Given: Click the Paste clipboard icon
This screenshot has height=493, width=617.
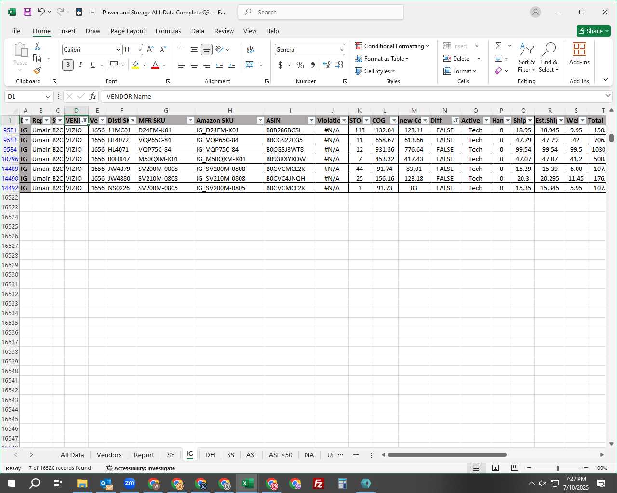Looking at the screenshot, I should point(20,50).
